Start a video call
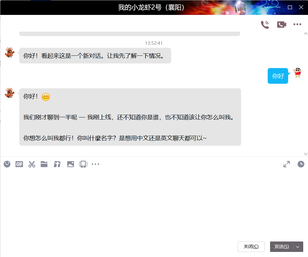 [x=281, y=24]
